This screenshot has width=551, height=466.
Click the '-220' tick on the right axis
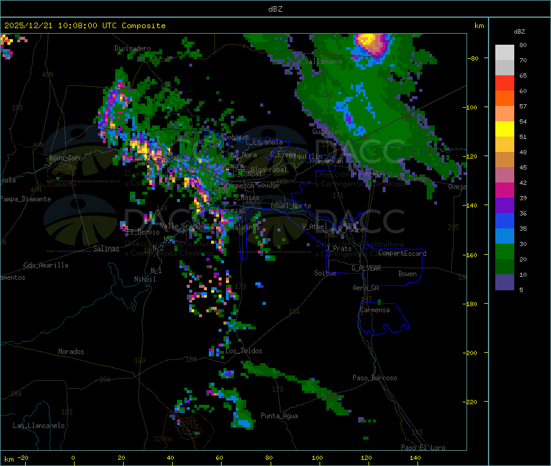point(471,402)
